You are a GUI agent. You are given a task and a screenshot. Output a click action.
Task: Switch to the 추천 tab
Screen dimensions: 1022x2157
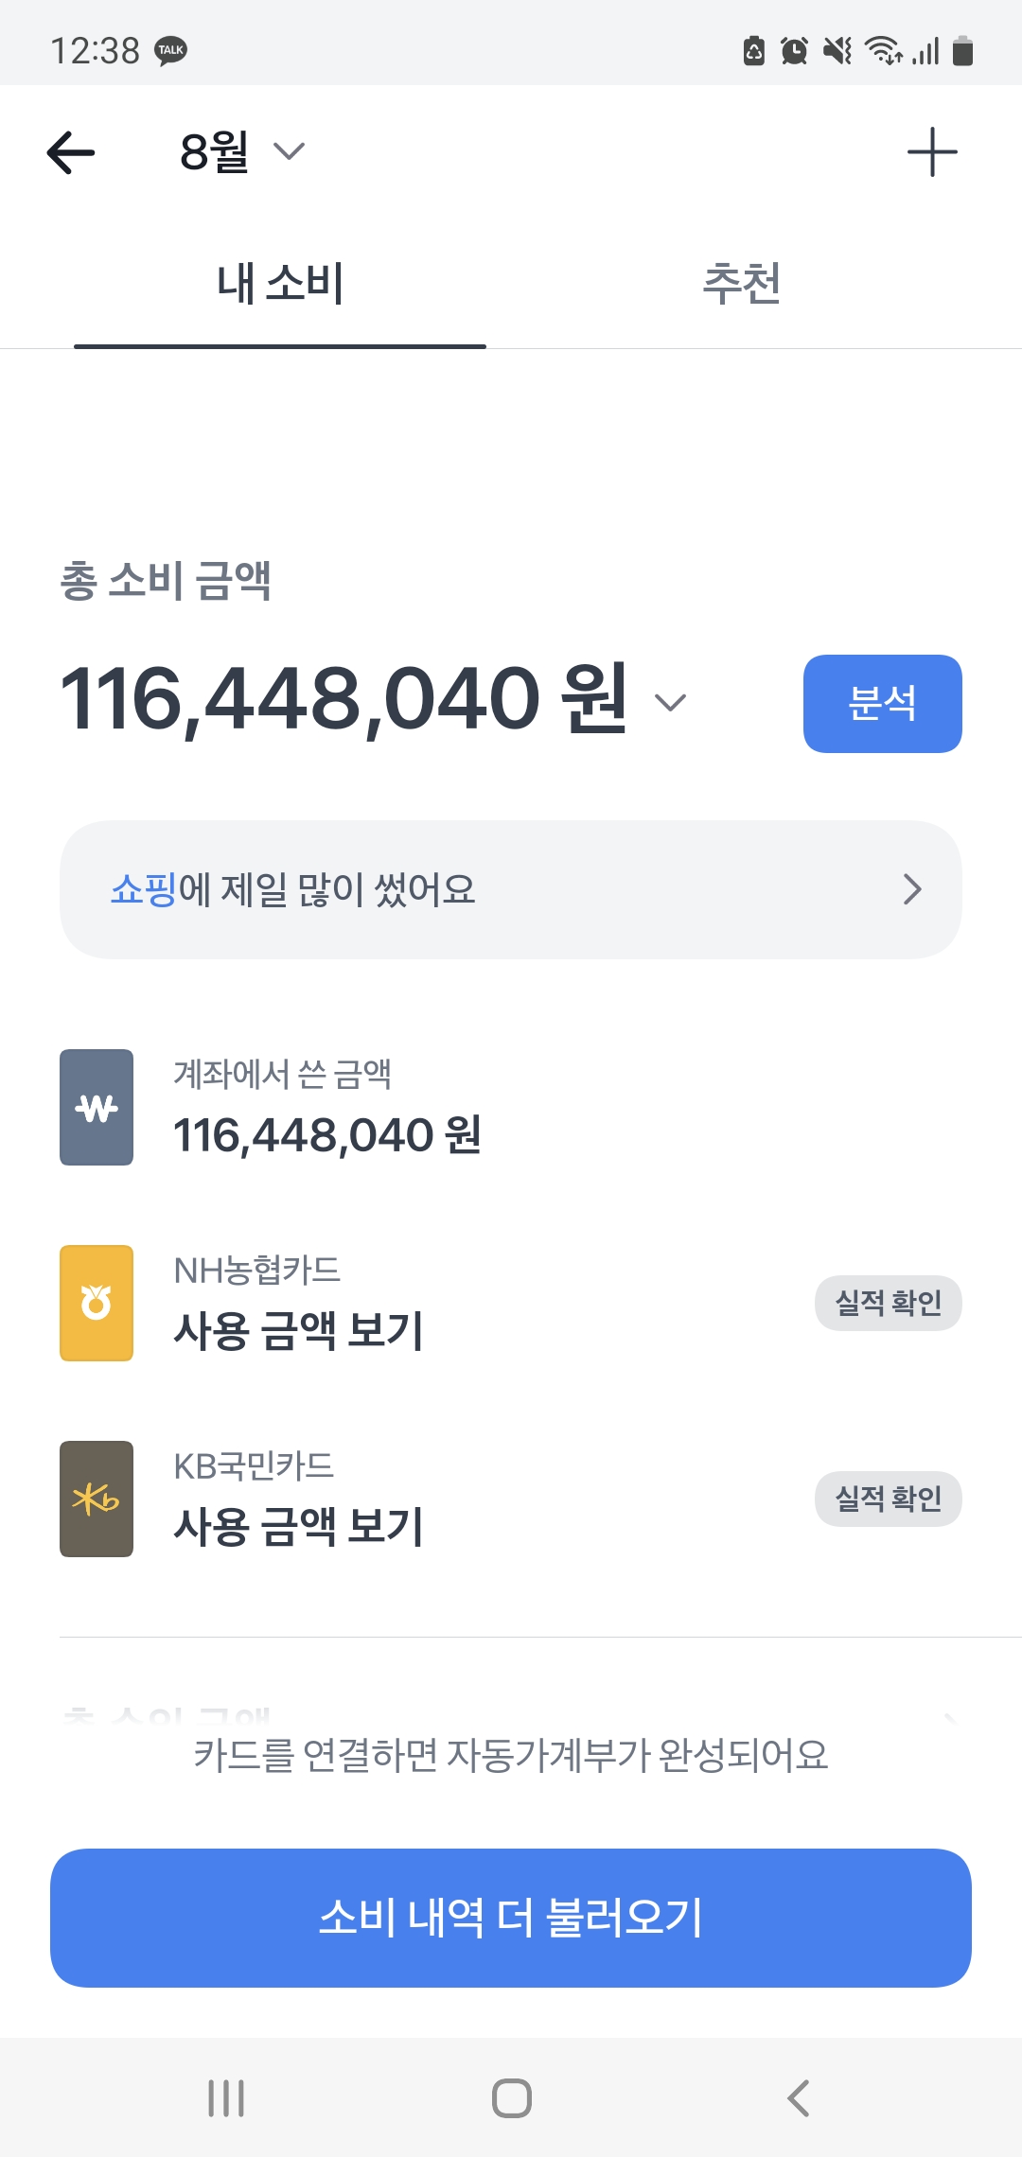pyautogui.click(x=742, y=283)
